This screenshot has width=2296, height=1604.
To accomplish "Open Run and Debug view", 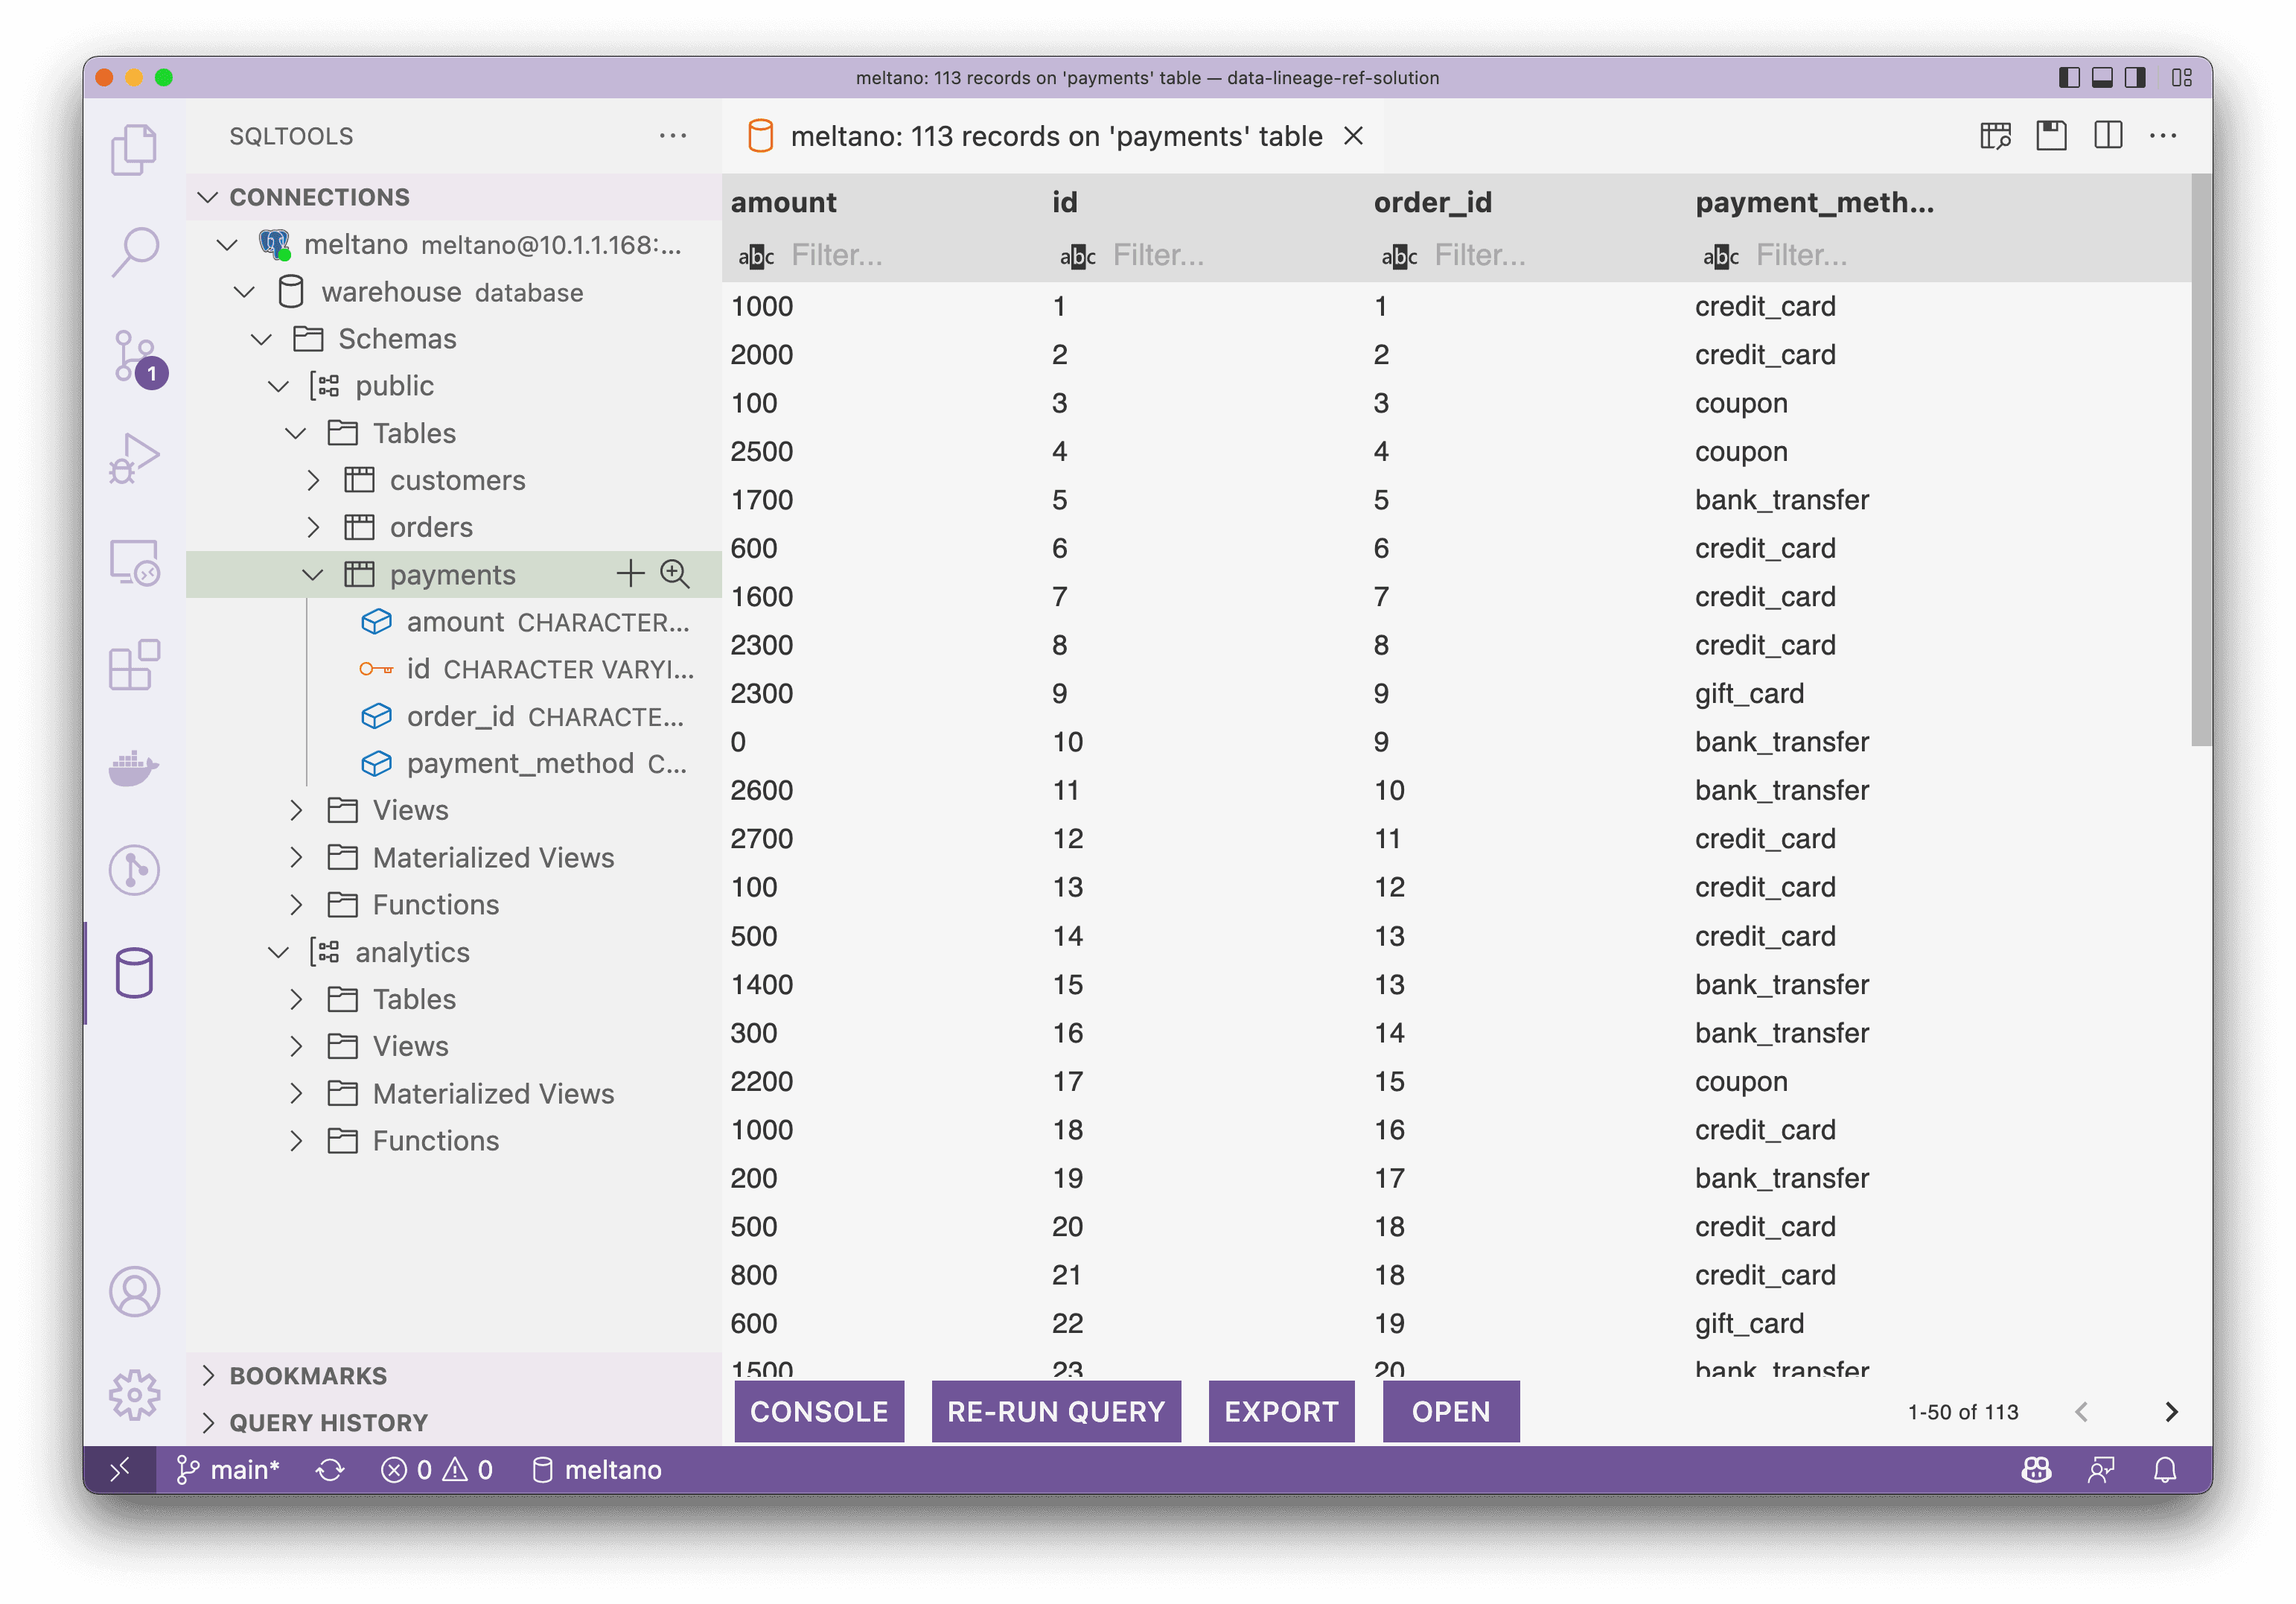I will tap(134, 459).
